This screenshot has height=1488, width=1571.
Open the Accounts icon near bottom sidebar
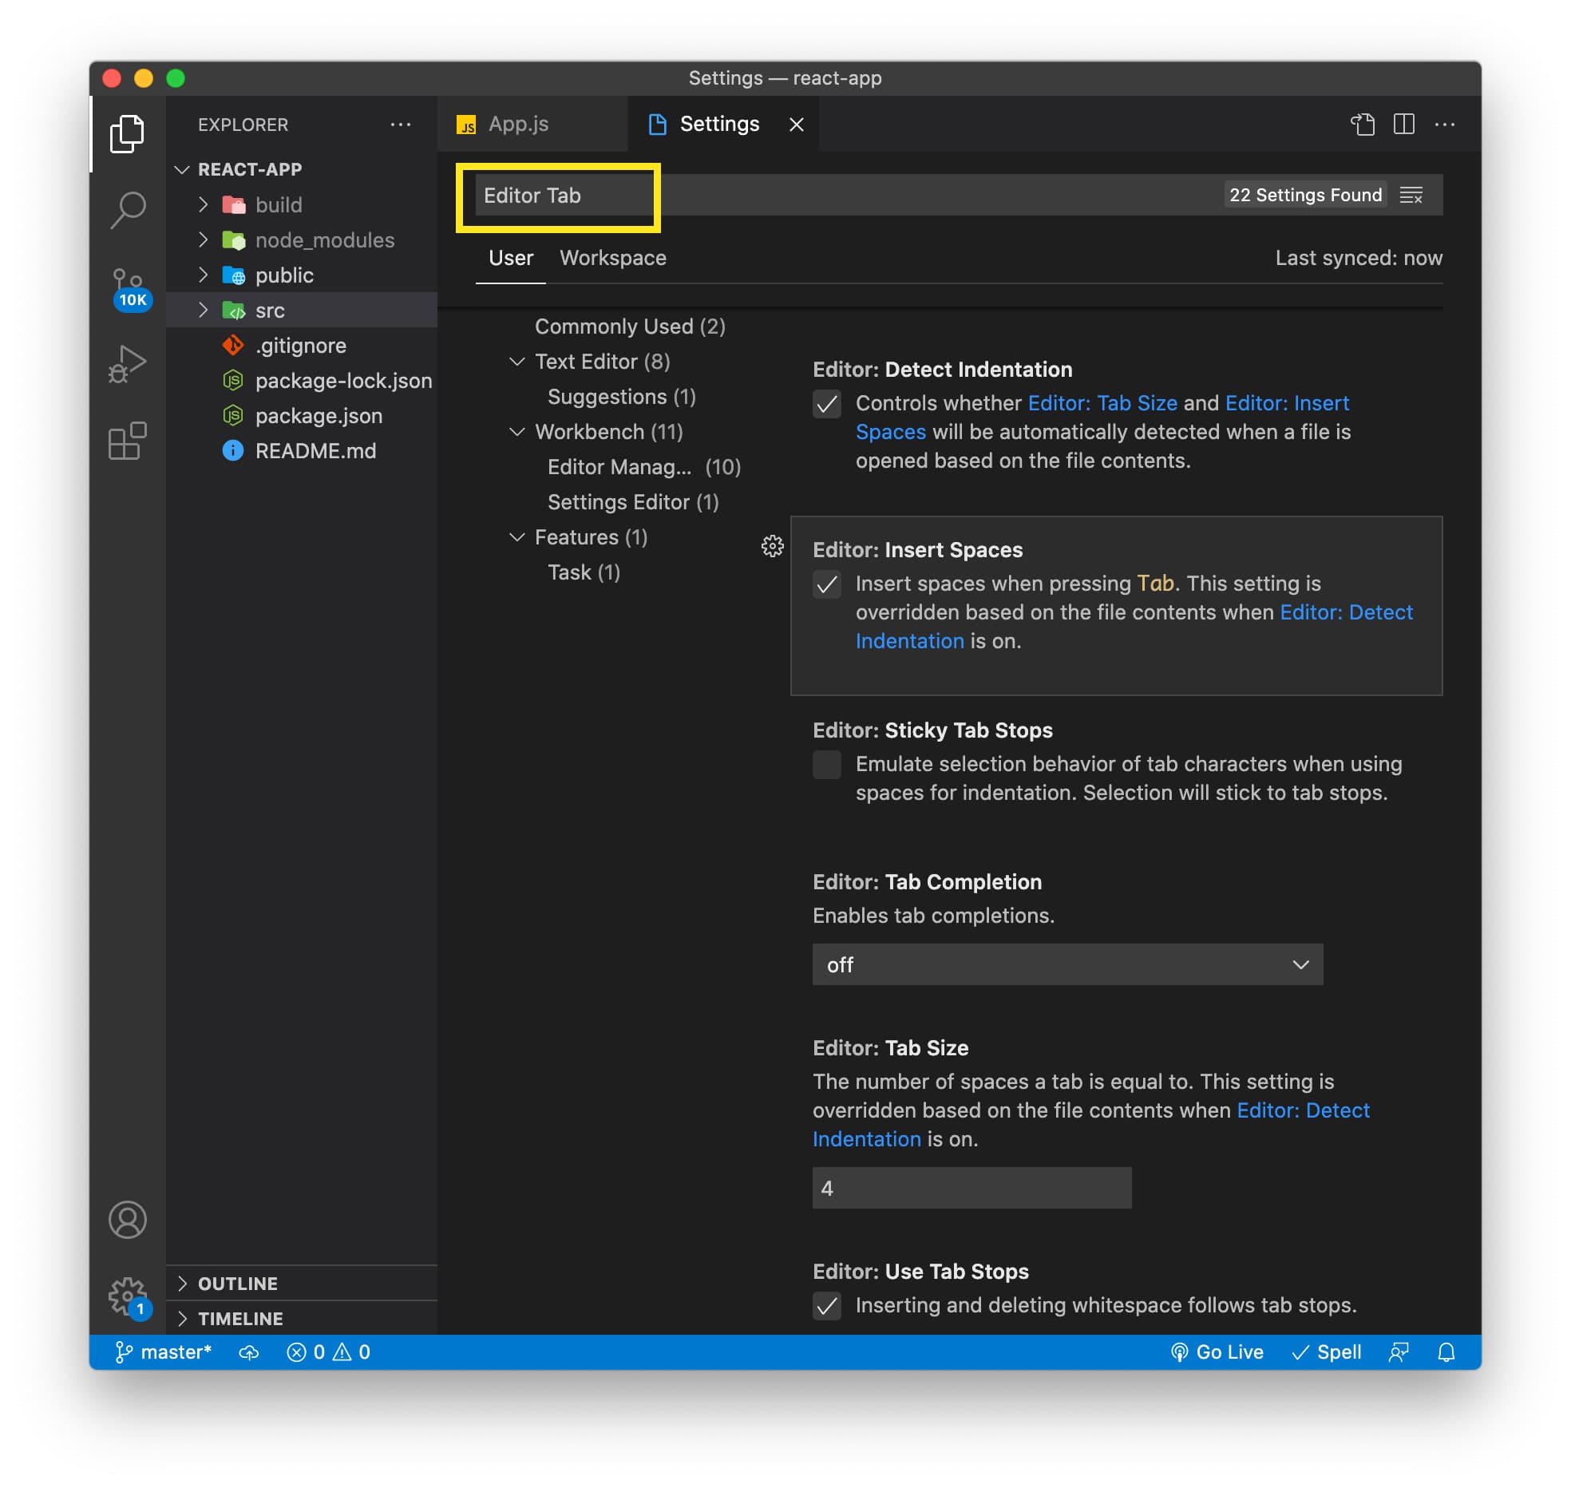tap(128, 1220)
